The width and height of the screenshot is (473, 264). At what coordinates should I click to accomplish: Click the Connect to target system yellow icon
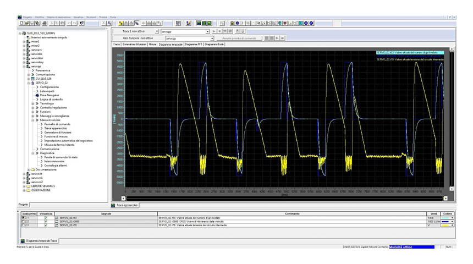tap(120, 23)
